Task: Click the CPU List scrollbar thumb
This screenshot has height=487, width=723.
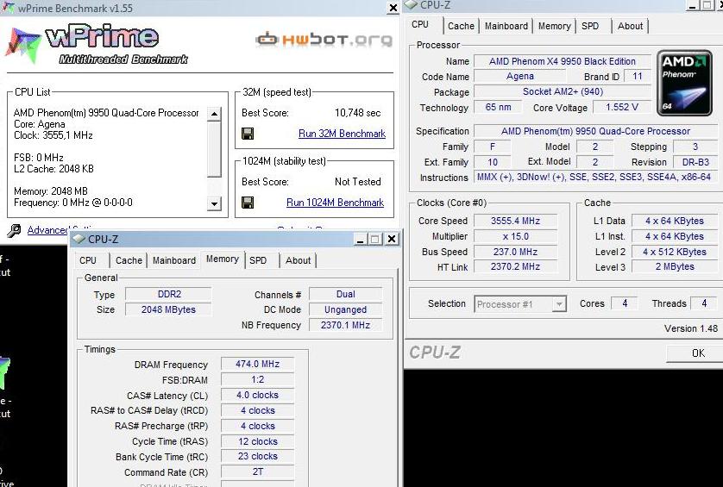Action: coord(214,150)
